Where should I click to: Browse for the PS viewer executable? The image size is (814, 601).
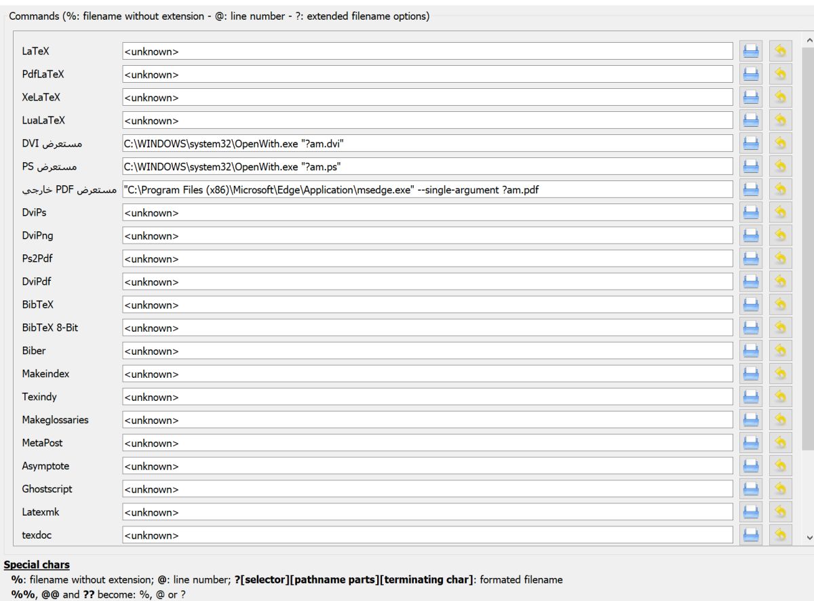(x=751, y=166)
